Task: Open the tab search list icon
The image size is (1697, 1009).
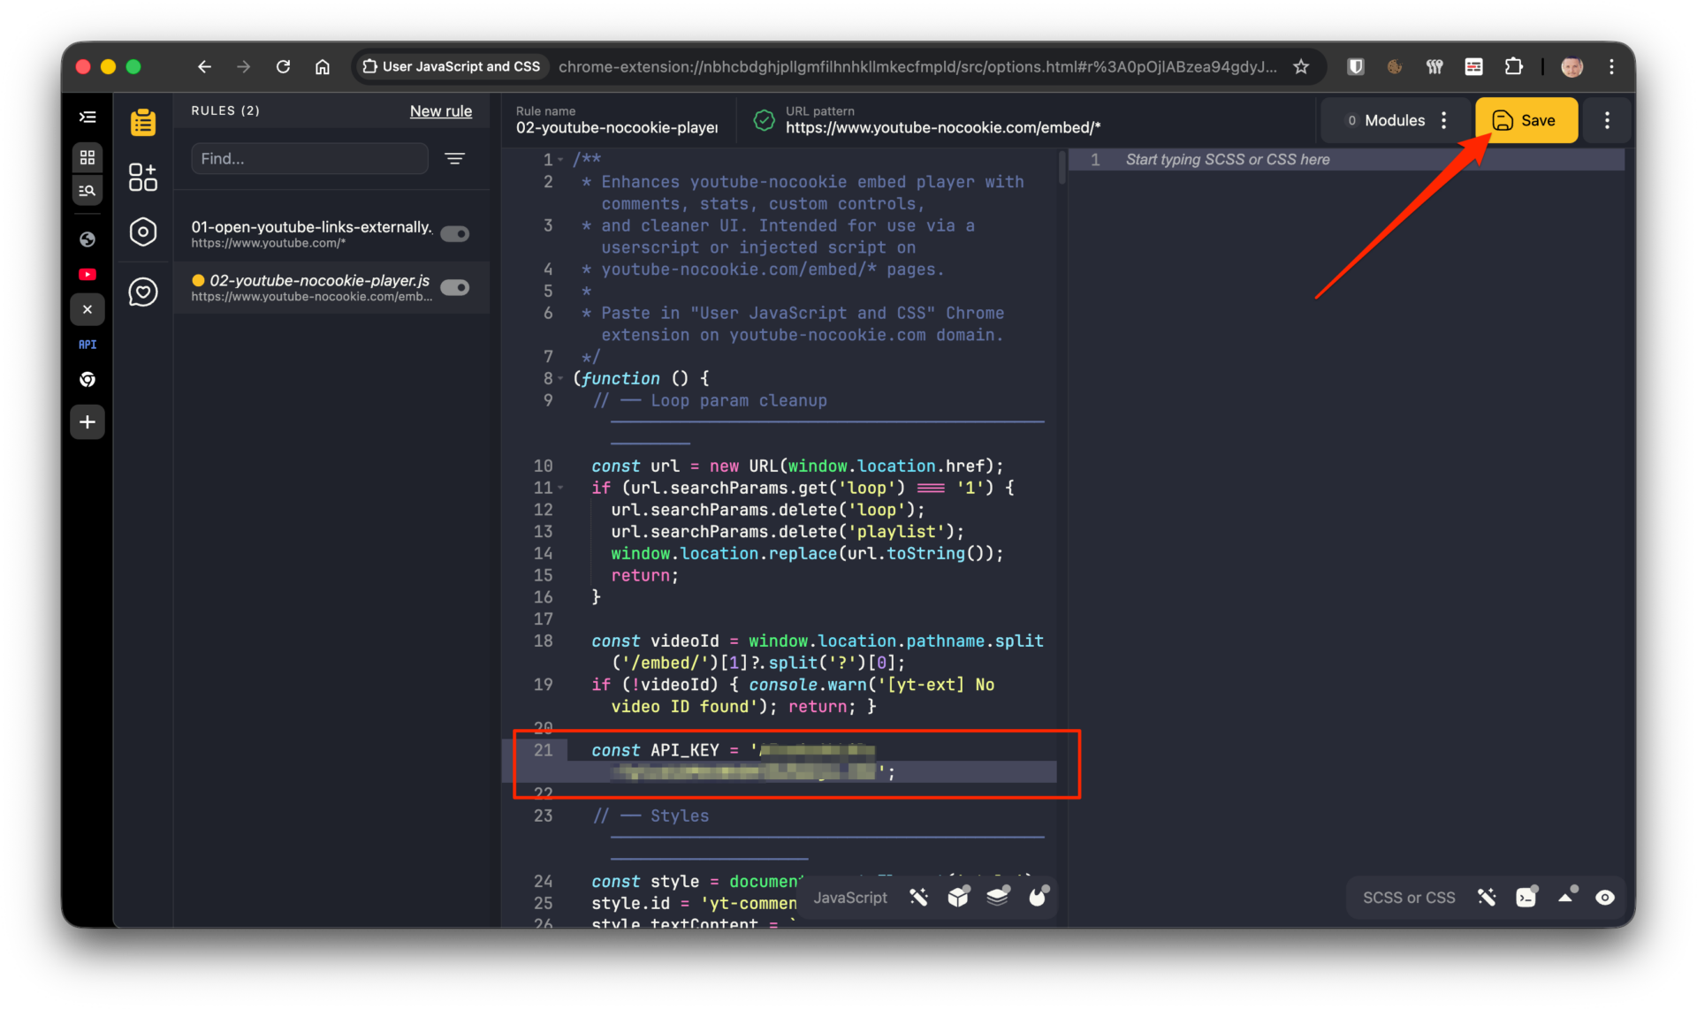Action: [x=88, y=191]
